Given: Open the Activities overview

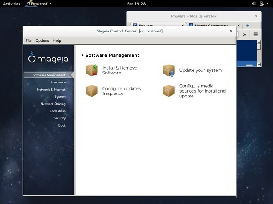Looking at the screenshot, I should [x=12, y=4].
